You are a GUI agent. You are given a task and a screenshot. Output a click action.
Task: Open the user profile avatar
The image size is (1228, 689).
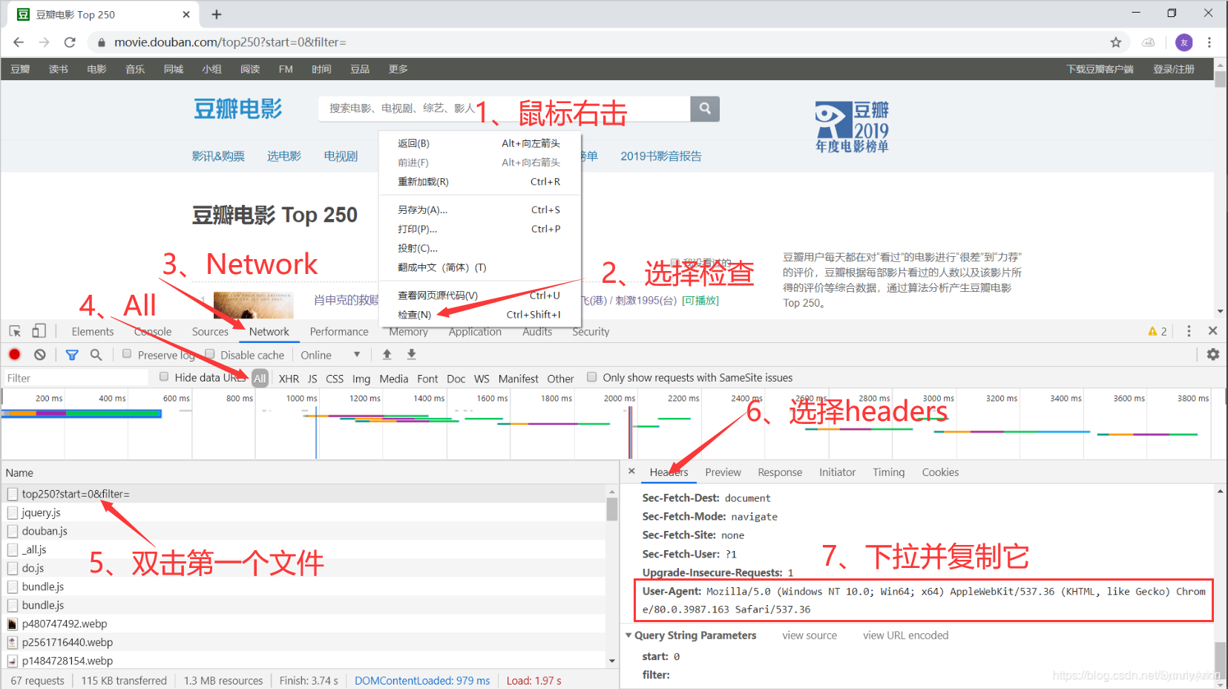(1183, 42)
